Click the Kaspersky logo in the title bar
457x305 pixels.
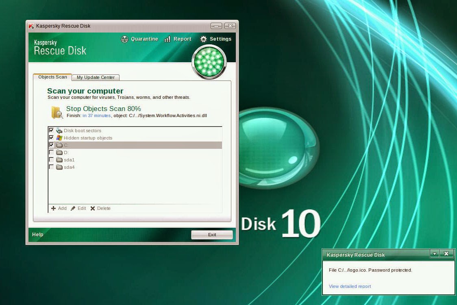tap(31, 26)
